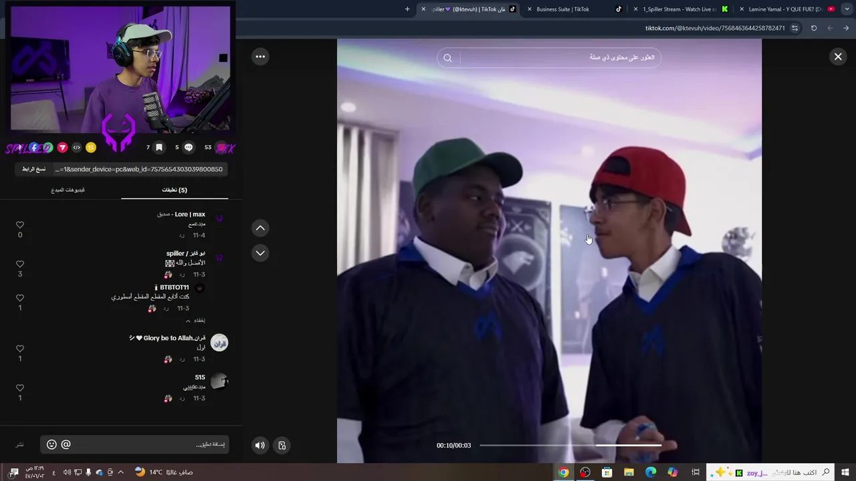This screenshot has width=856, height=481.
Task: Click the @ mention icon in comment box
Action: tap(66, 444)
